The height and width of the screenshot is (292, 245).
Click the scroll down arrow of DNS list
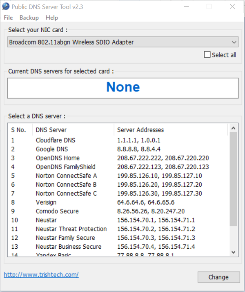(233, 252)
